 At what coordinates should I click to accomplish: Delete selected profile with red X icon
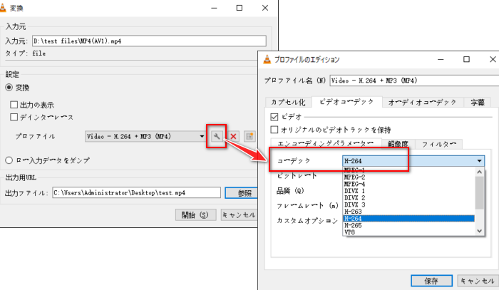233,136
